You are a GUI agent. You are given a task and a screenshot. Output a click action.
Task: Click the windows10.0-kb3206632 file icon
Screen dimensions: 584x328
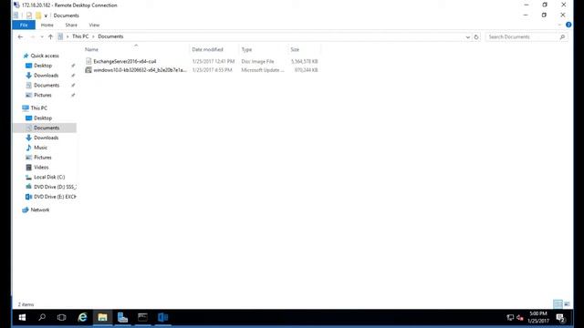pyautogui.click(x=89, y=70)
